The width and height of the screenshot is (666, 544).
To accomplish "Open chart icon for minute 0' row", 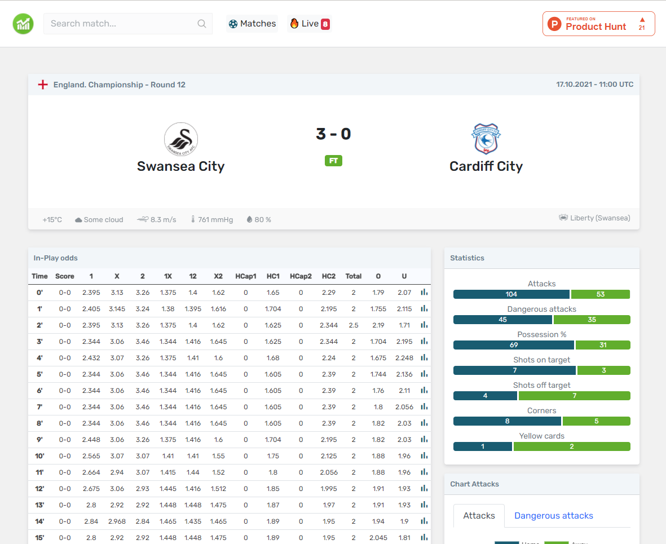I will pos(424,292).
